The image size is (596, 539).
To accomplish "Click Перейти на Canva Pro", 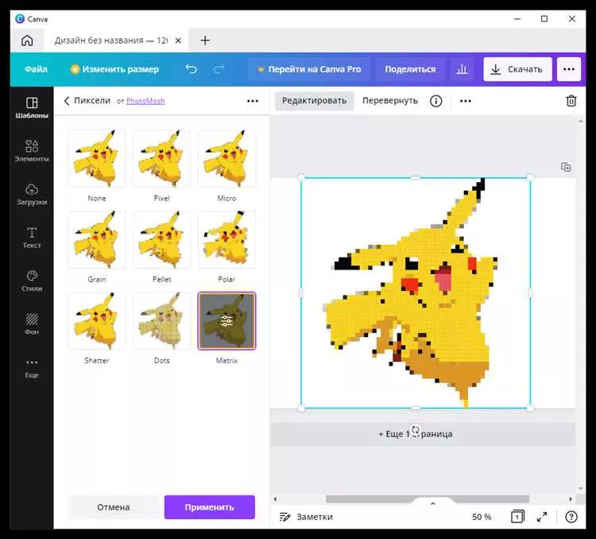I will point(309,69).
